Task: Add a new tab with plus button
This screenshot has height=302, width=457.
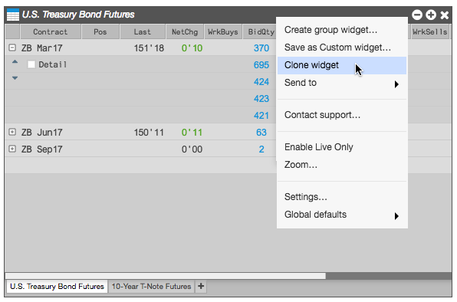Action: click(x=201, y=286)
